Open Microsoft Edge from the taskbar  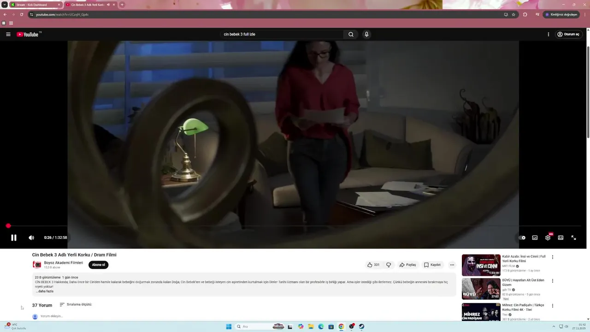321,326
